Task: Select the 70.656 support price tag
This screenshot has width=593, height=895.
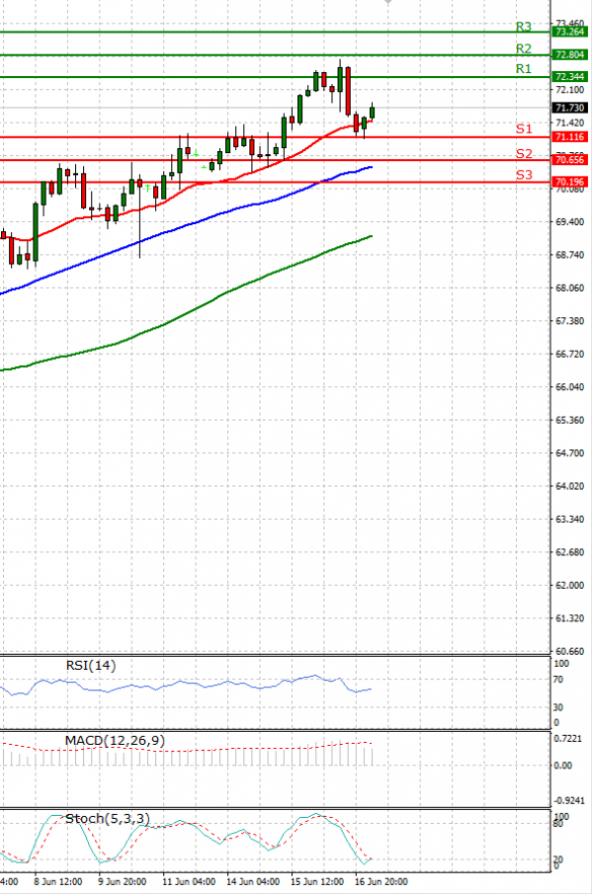Action: pos(569,160)
